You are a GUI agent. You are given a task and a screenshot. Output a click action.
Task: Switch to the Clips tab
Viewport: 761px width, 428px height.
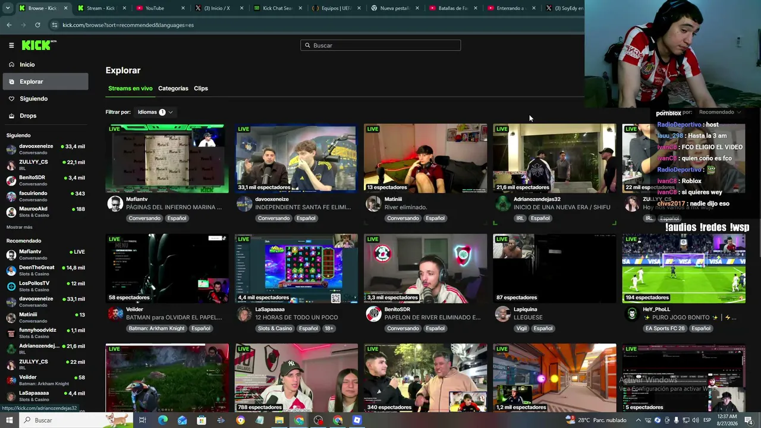(x=201, y=89)
